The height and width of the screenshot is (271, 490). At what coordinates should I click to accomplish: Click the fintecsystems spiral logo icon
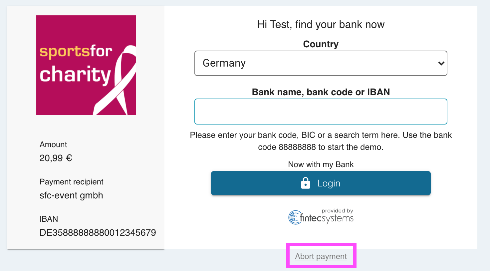click(x=294, y=218)
